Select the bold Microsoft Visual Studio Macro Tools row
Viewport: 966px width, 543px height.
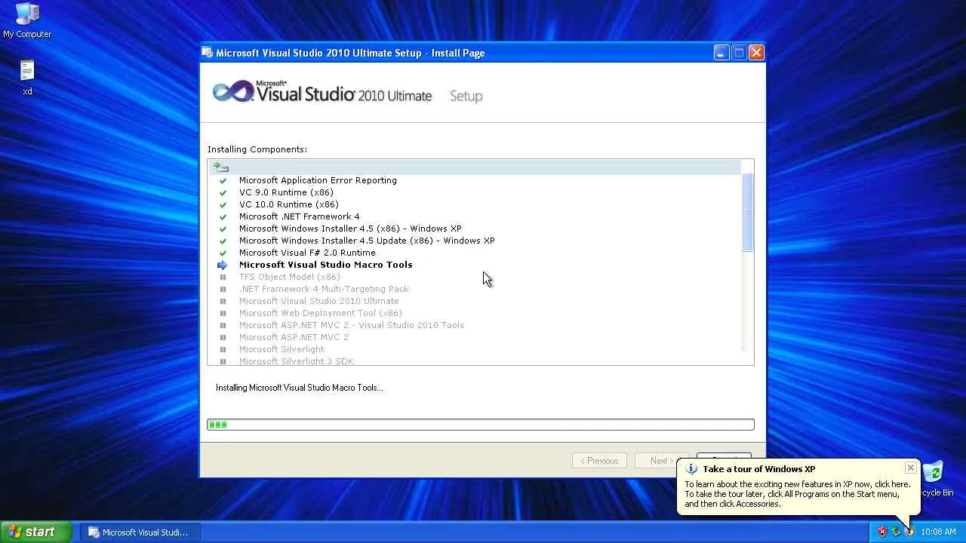click(326, 265)
